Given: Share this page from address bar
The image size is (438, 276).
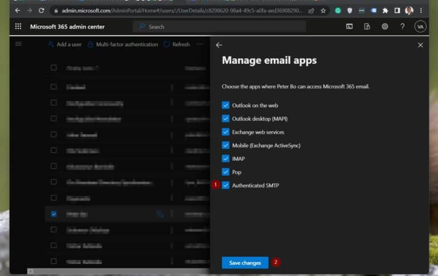Looking at the screenshot, I should pos(311,11).
